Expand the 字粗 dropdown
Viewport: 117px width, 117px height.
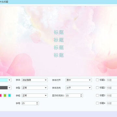click(x=35, y=96)
